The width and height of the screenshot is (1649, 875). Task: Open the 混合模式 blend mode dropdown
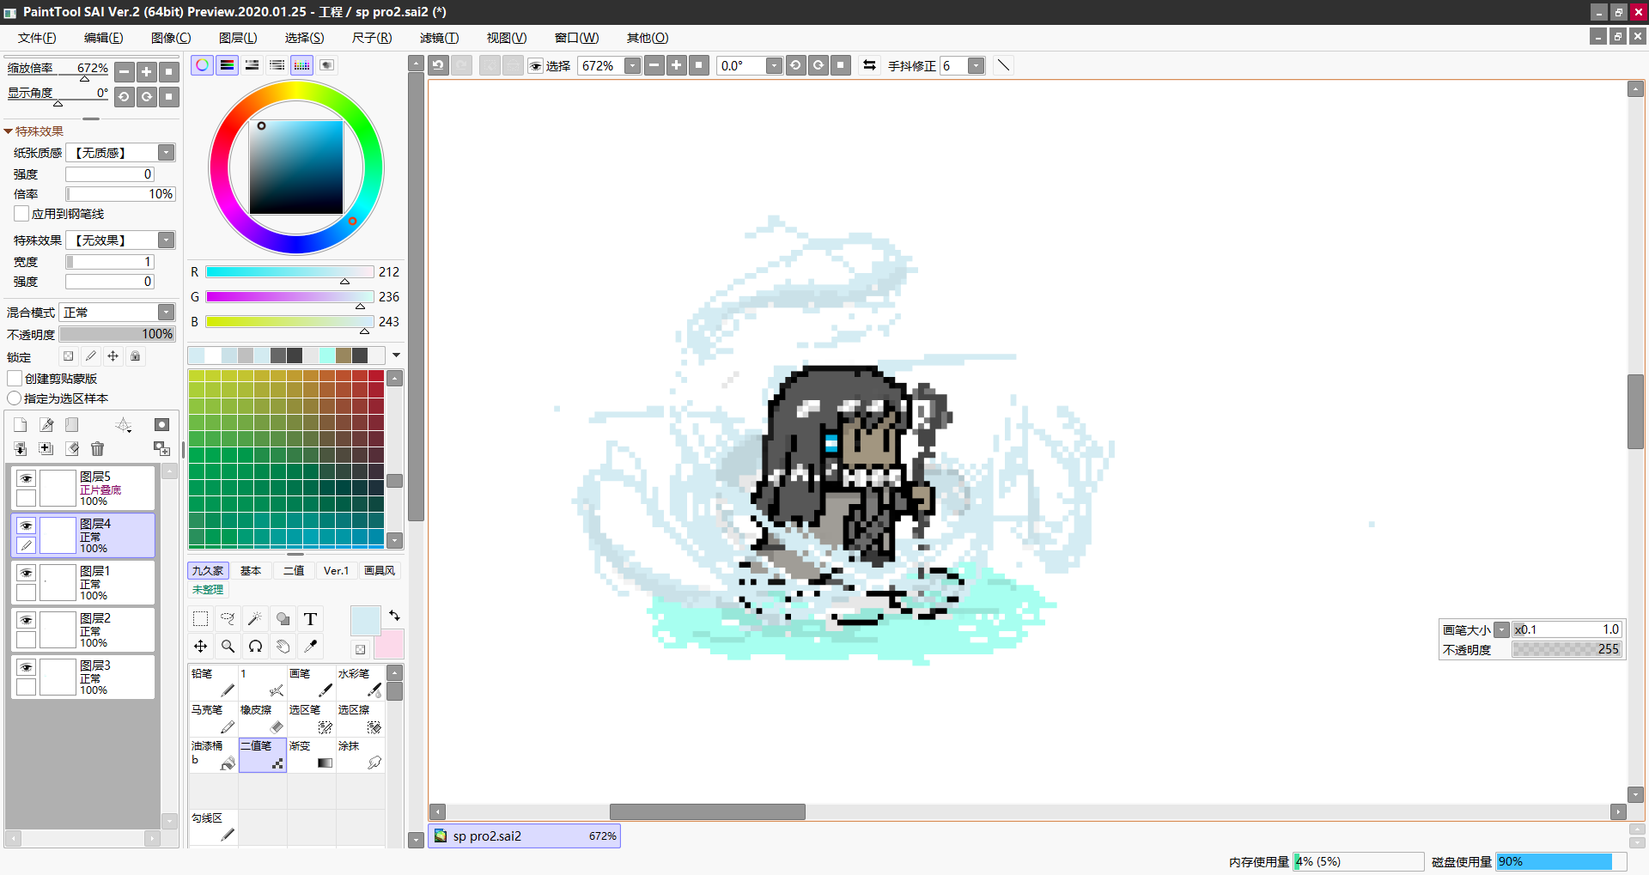(167, 313)
